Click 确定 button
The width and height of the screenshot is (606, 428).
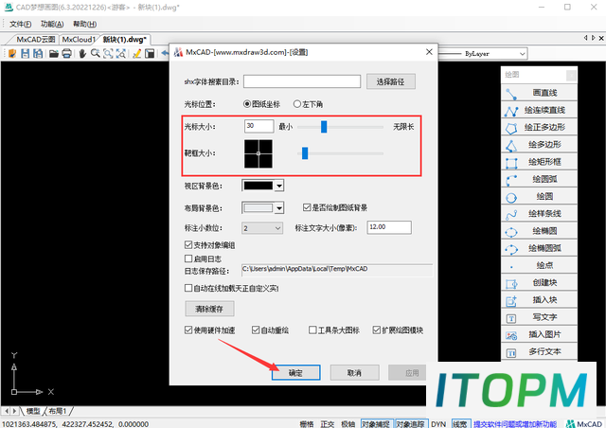coord(295,373)
